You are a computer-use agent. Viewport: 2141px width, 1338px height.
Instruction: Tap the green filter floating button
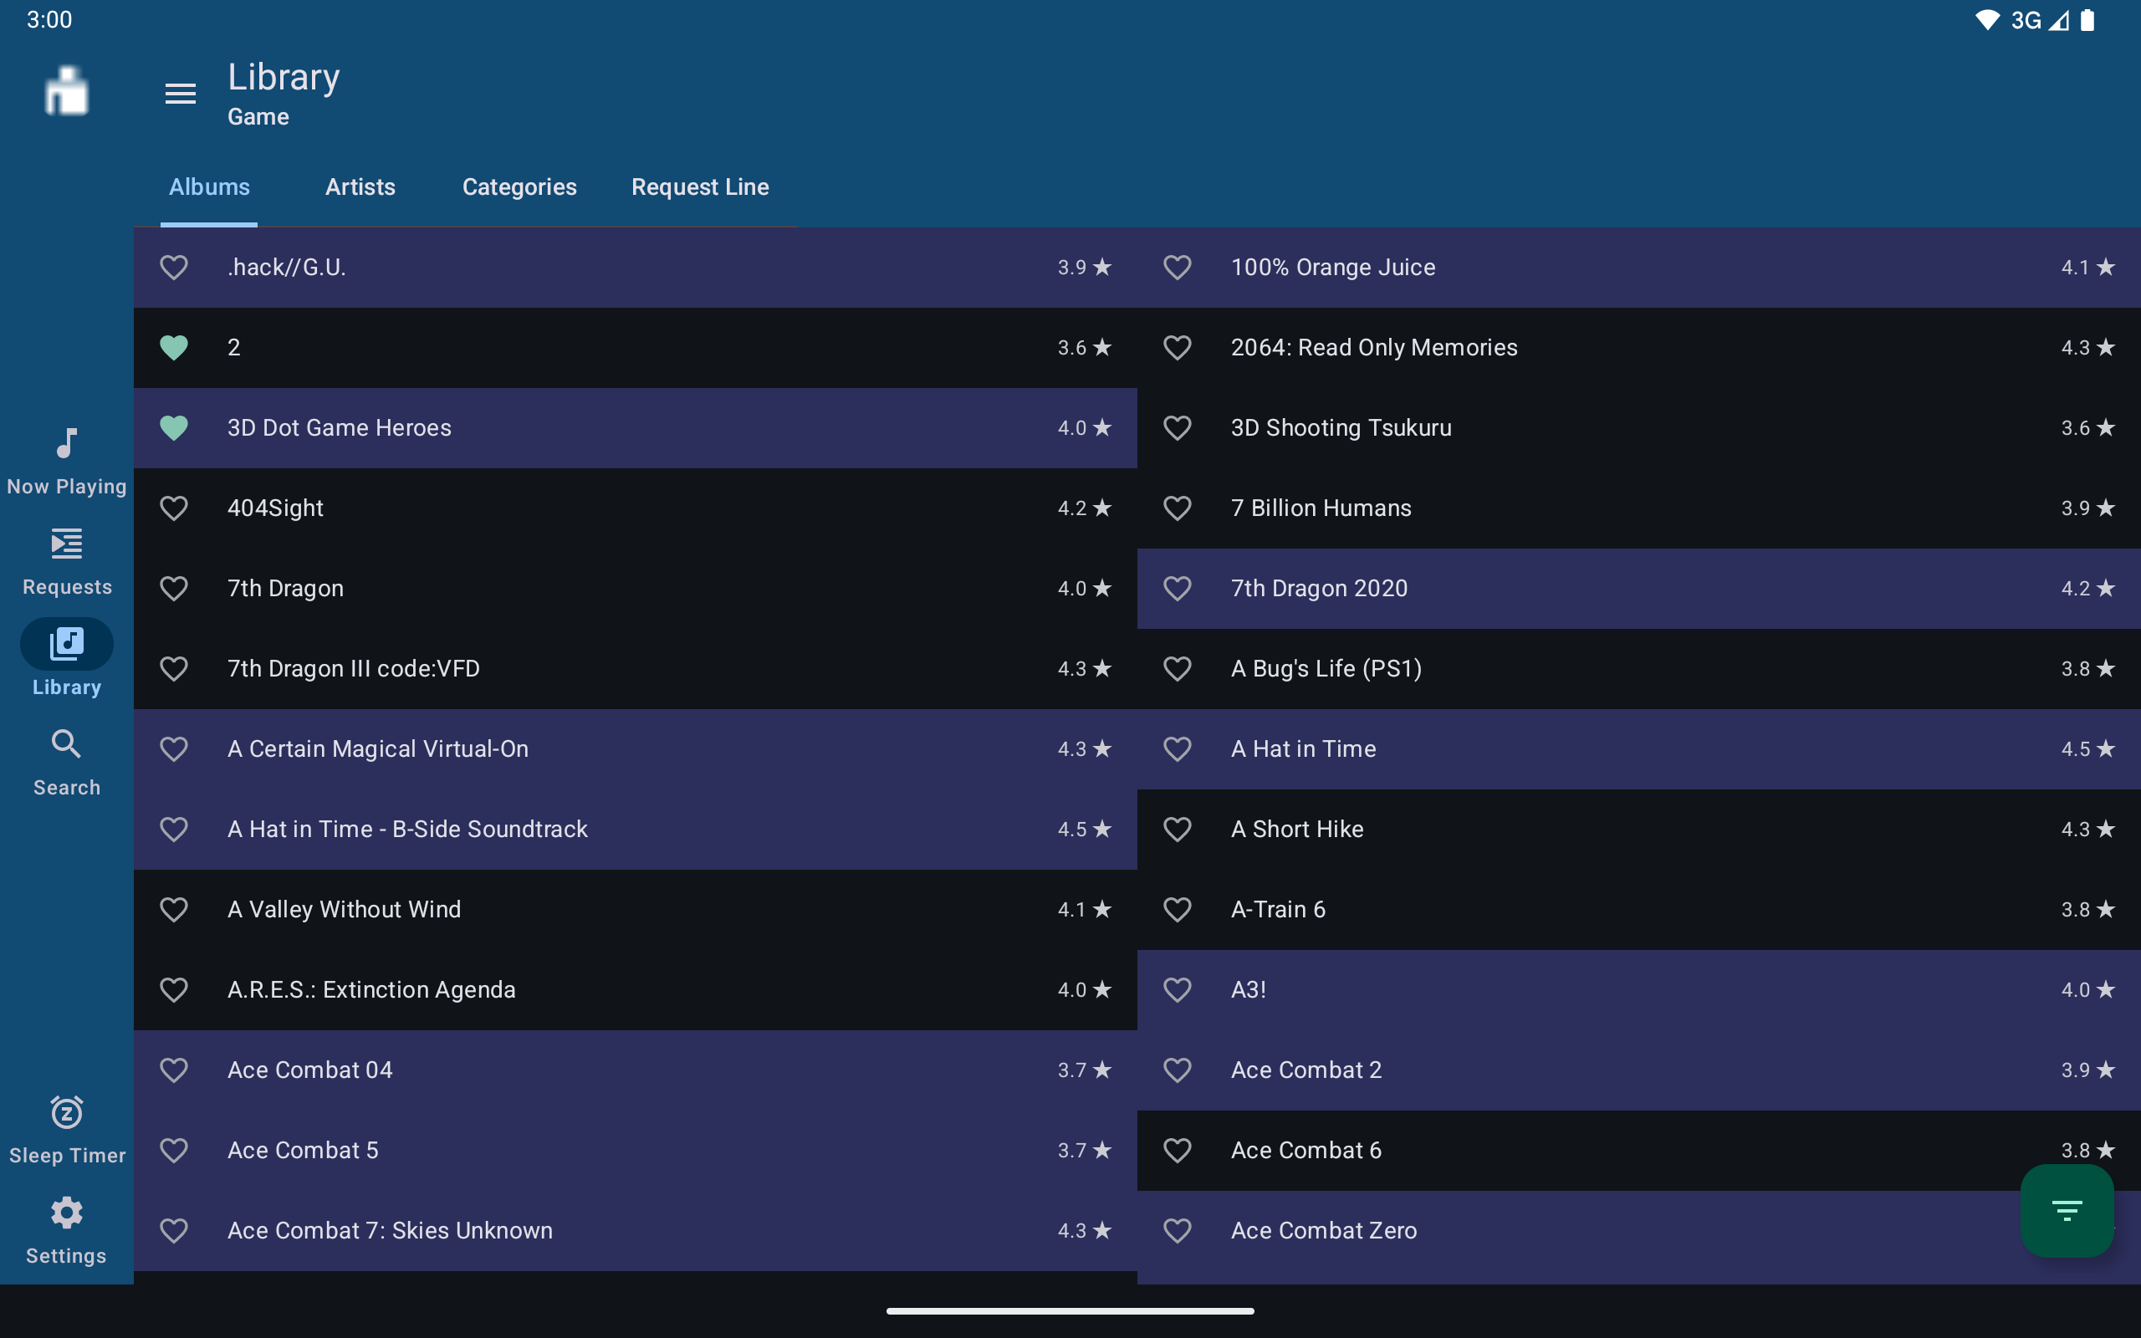[2067, 1210]
